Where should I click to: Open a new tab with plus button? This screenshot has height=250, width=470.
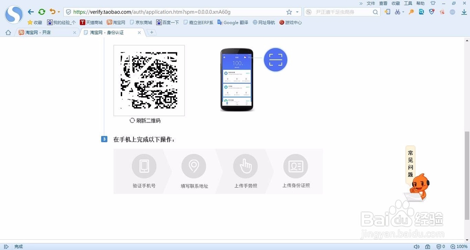[x=152, y=32]
